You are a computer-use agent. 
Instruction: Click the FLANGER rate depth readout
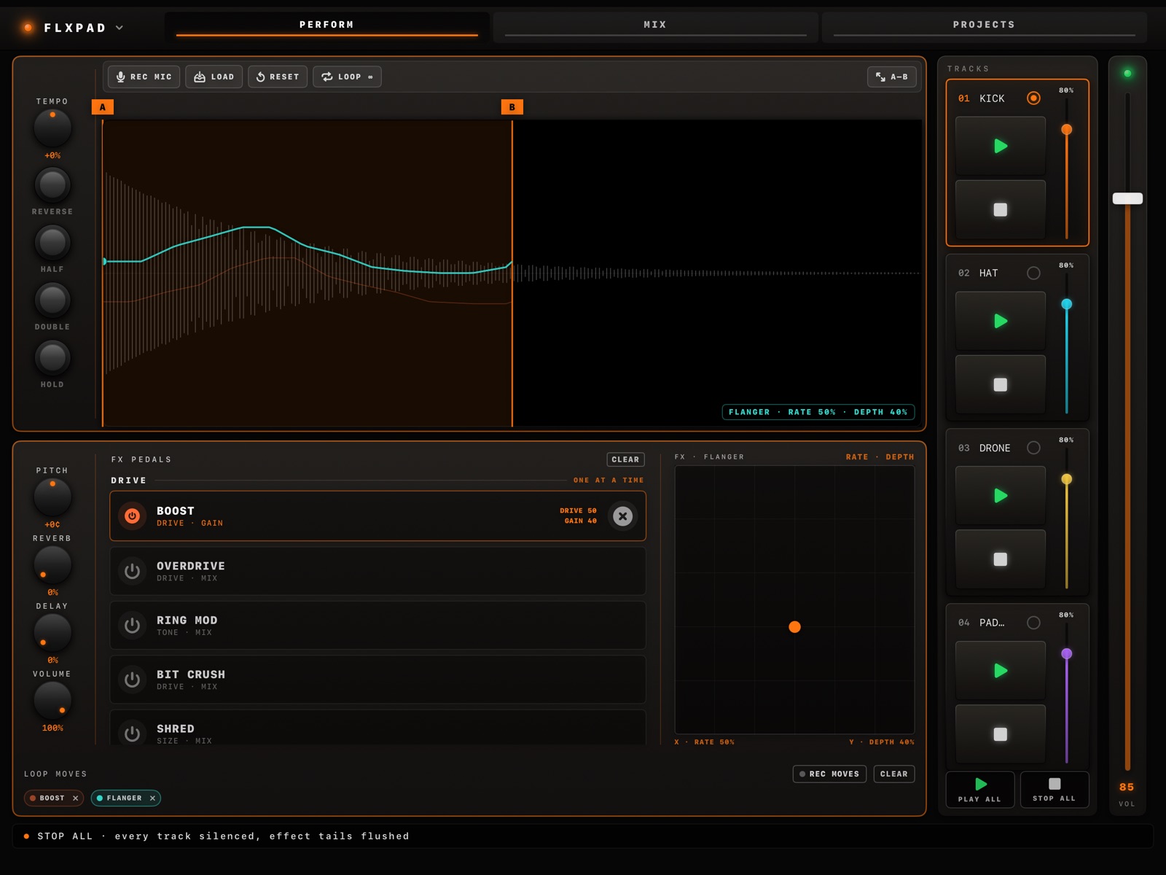coord(818,412)
